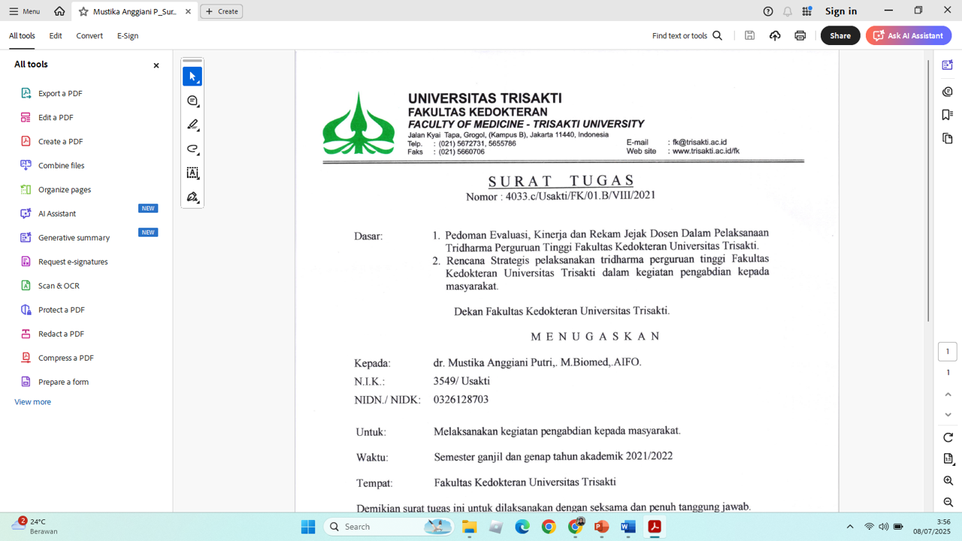Viewport: 962px width, 541px height.
Task: Open Word from taskbar
Action: pyautogui.click(x=628, y=527)
